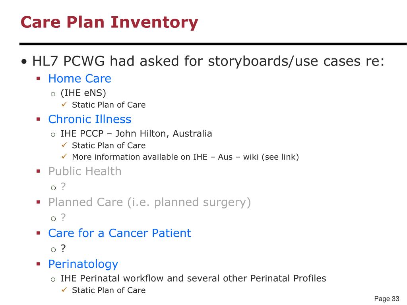Click the Page 33 number label

tap(386, 299)
